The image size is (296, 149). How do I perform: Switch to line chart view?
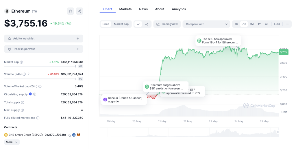coord(138,24)
